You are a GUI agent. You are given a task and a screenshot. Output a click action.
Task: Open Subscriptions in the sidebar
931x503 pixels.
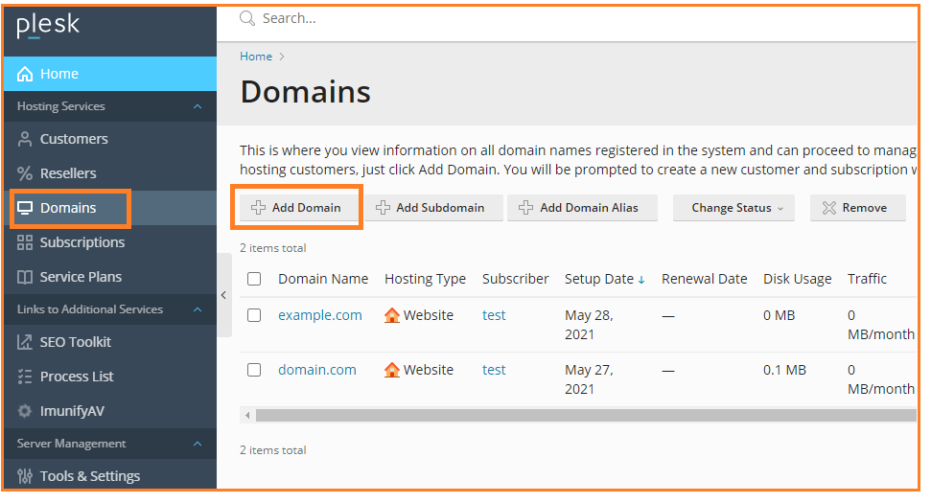click(x=110, y=242)
